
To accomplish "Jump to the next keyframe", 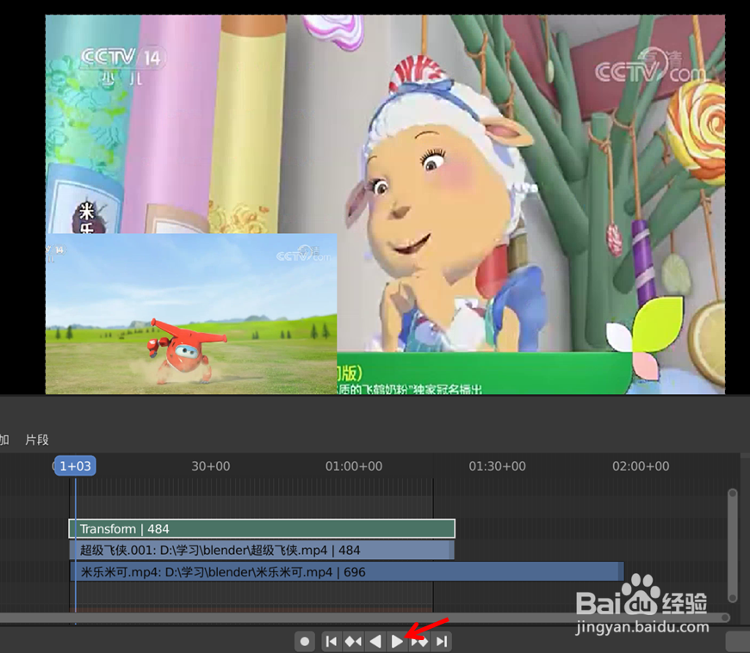I will click(419, 641).
